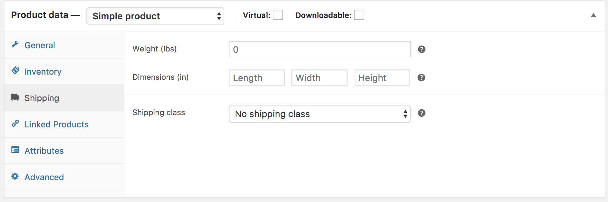Image resolution: width=608 pixels, height=202 pixels.
Task: Click the truck icon next to Shipping
Action: coord(15,98)
